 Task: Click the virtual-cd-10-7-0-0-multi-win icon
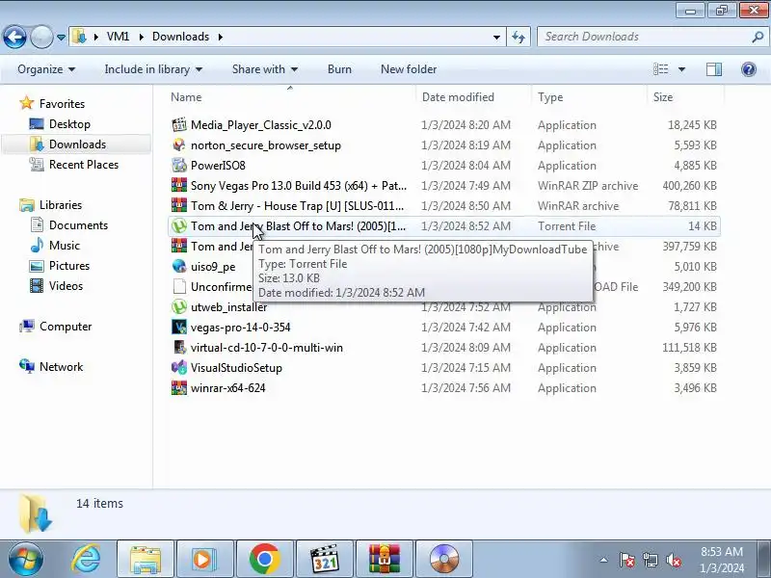(179, 348)
